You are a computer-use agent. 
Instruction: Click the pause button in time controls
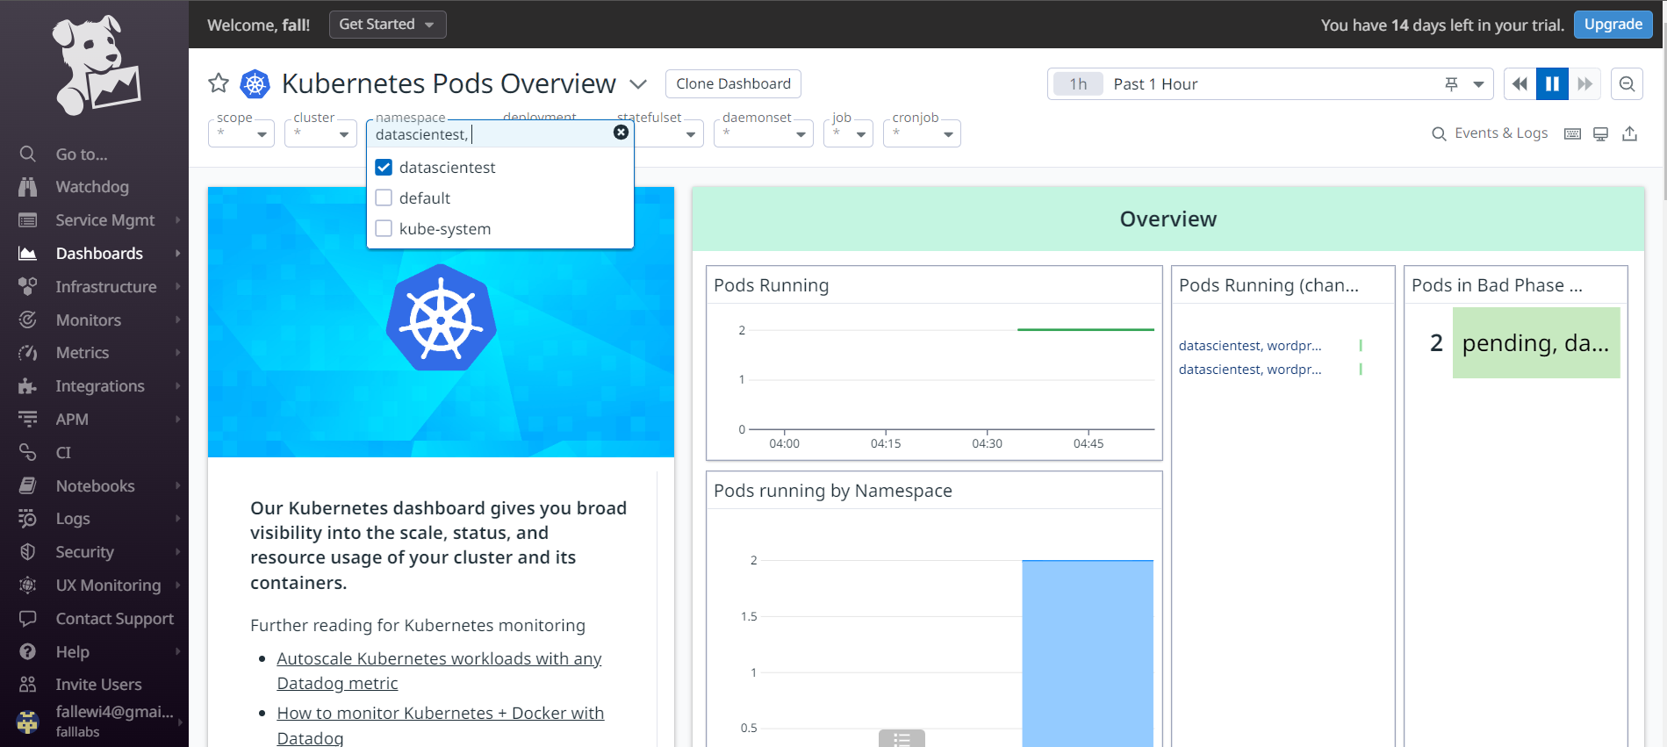1552,84
